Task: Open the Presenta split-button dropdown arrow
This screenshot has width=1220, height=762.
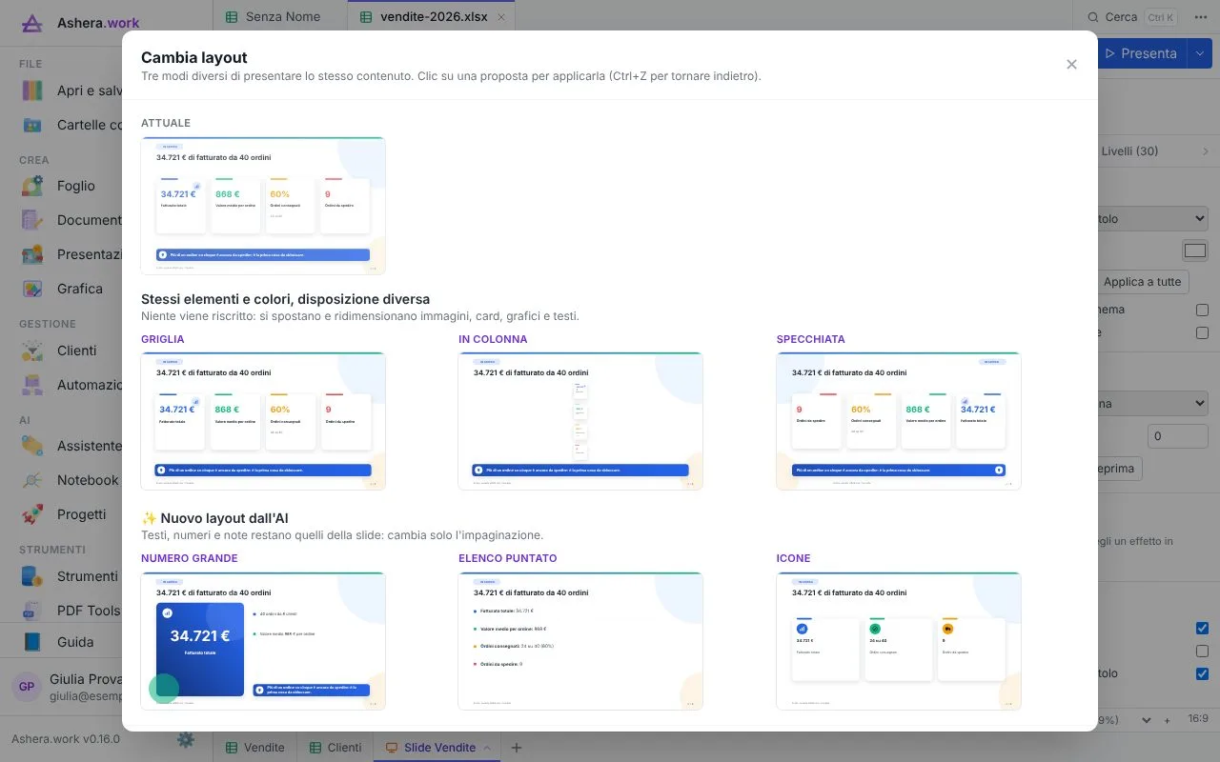Action: (1199, 53)
